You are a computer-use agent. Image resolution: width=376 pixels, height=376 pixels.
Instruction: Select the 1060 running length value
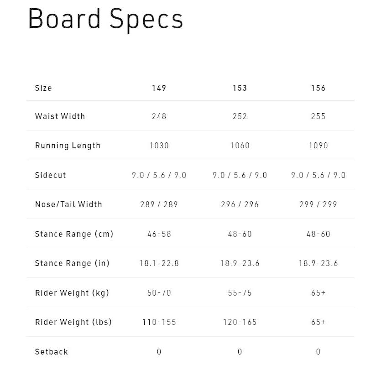coord(240,146)
